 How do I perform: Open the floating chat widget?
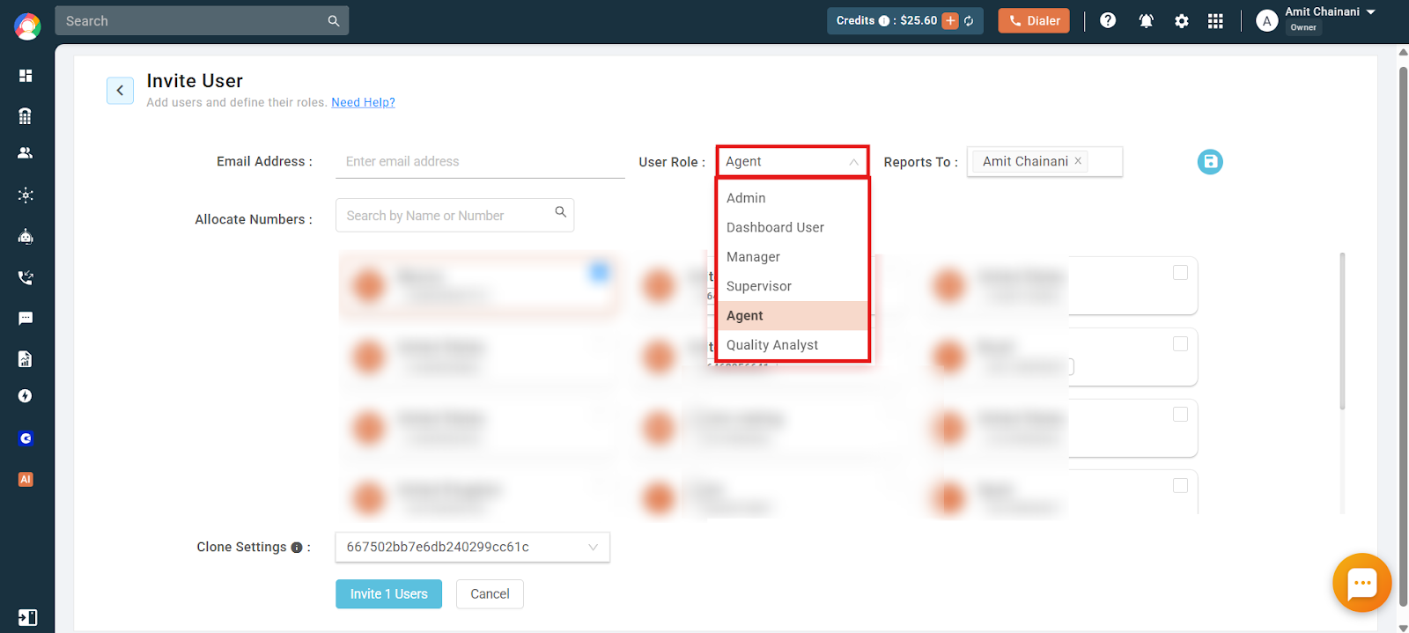pos(1361,582)
